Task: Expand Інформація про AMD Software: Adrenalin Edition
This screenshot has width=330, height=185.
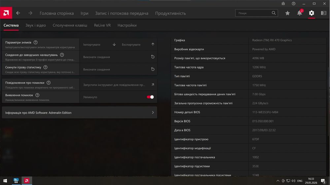Action: tap(80, 113)
